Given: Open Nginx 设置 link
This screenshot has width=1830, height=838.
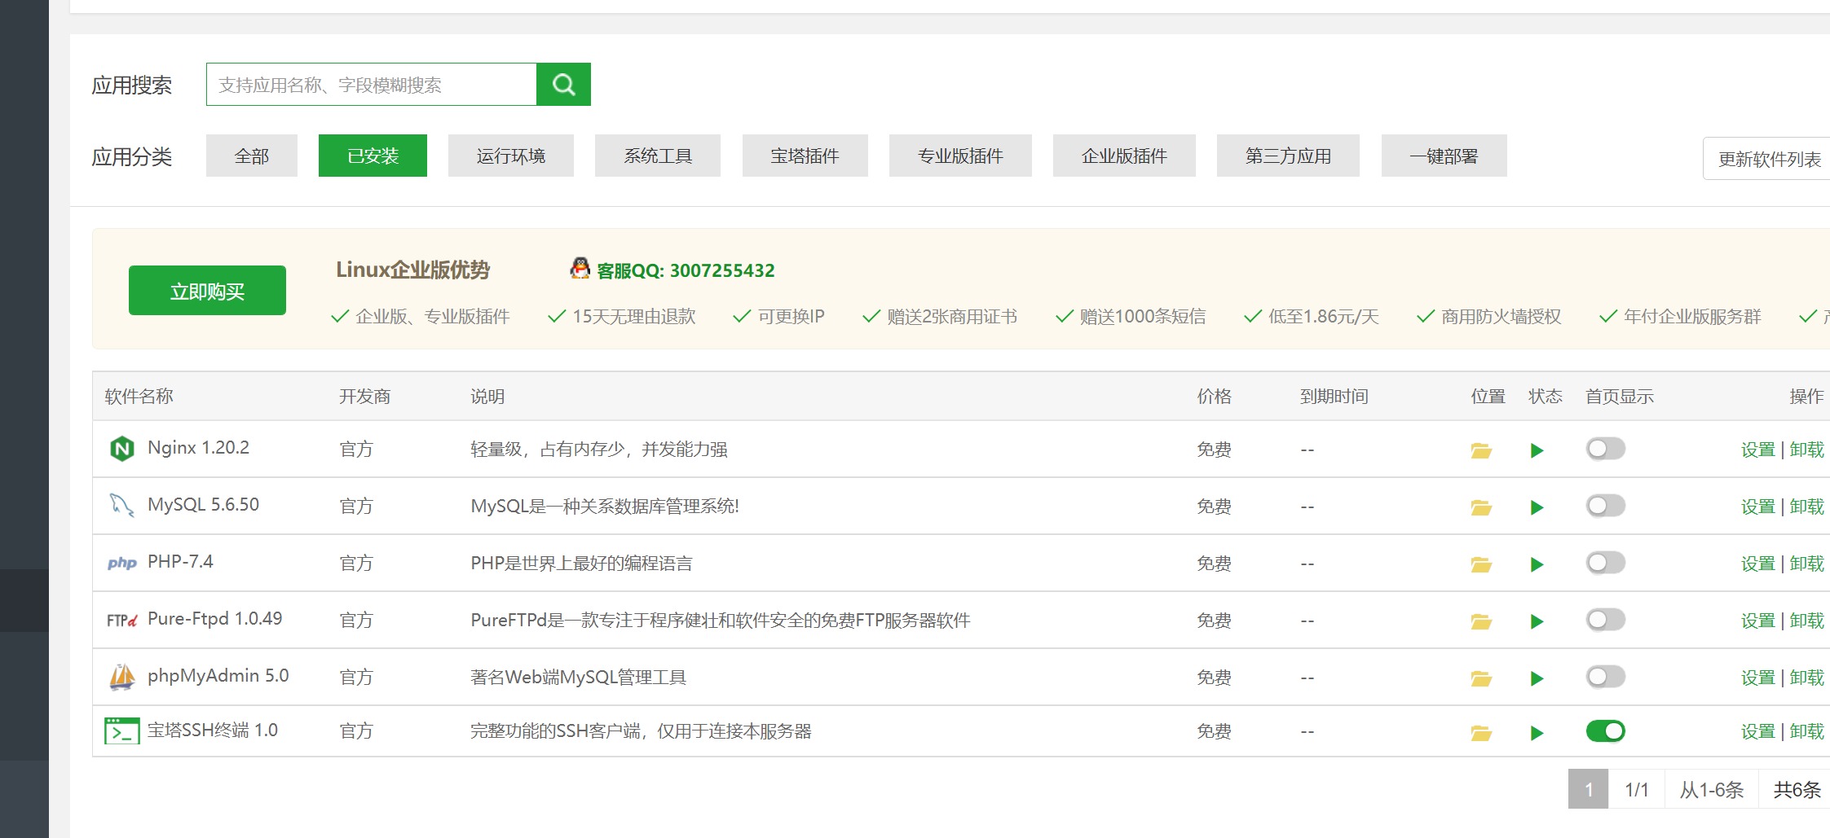Looking at the screenshot, I should point(1757,450).
